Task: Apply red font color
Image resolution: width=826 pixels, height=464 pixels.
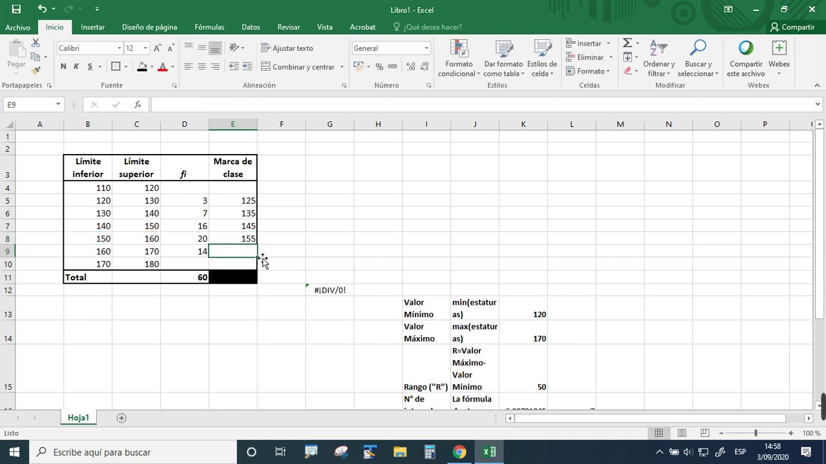Action: click(x=163, y=66)
